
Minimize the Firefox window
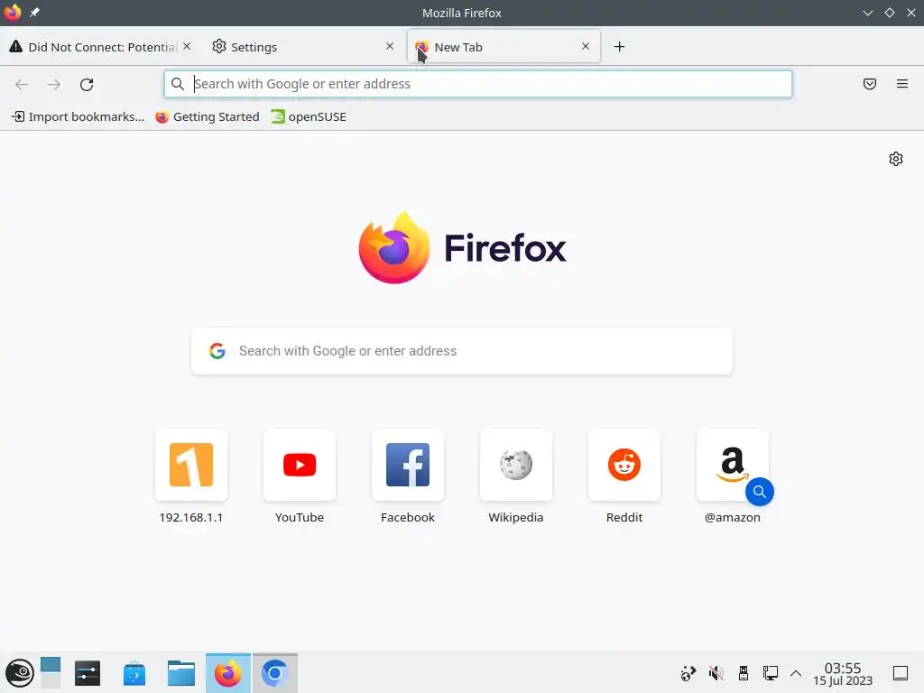[x=867, y=13]
